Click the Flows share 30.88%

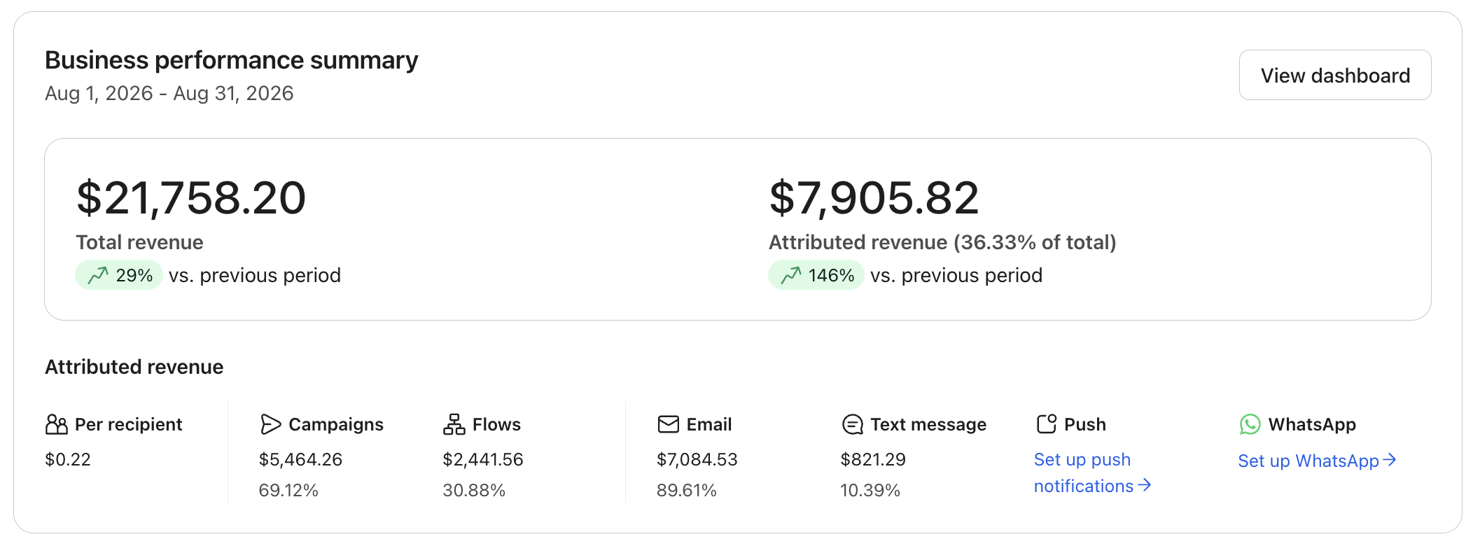click(x=474, y=490)
